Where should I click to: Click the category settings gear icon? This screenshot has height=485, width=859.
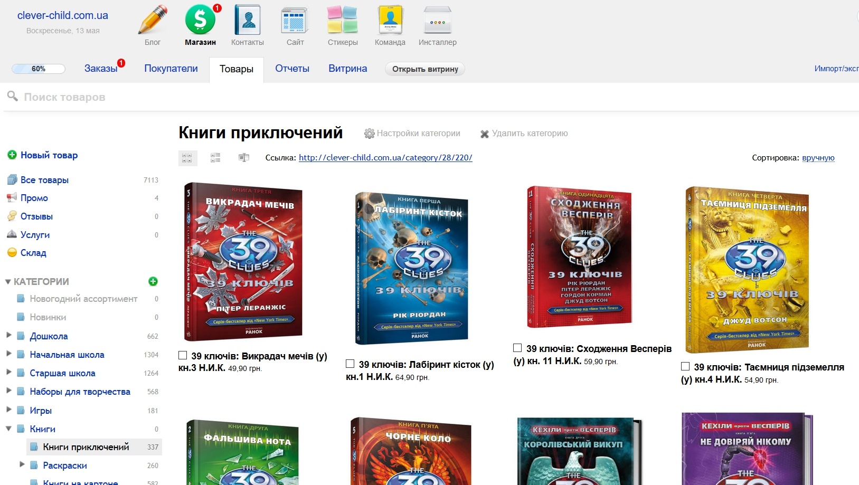point(369,134)
